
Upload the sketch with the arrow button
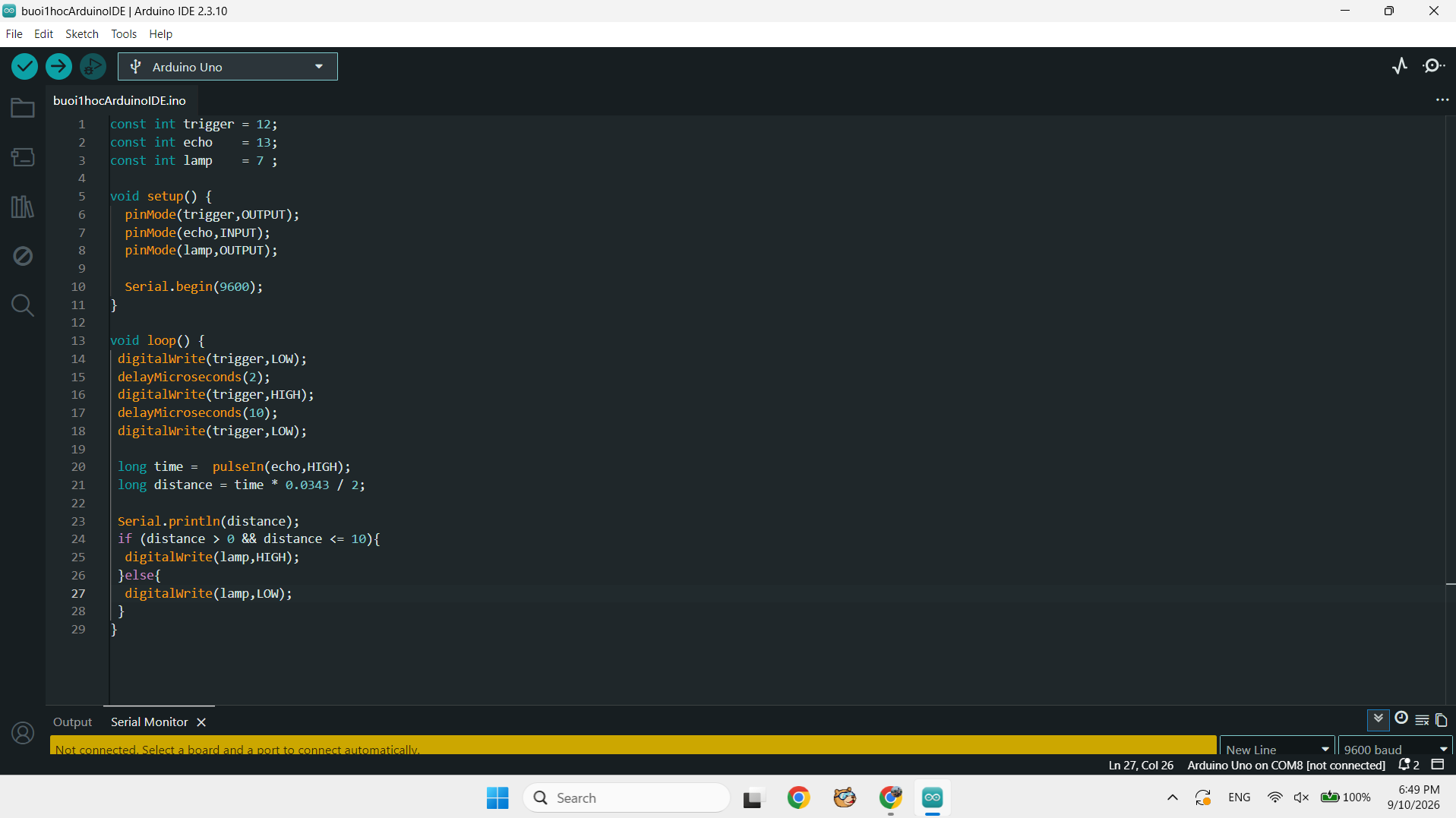58,67
